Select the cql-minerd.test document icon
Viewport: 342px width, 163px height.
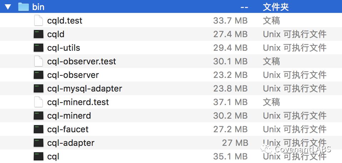(39, 102)
